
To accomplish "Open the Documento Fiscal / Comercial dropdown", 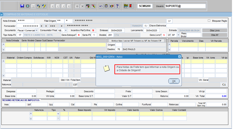I will 37,30.
